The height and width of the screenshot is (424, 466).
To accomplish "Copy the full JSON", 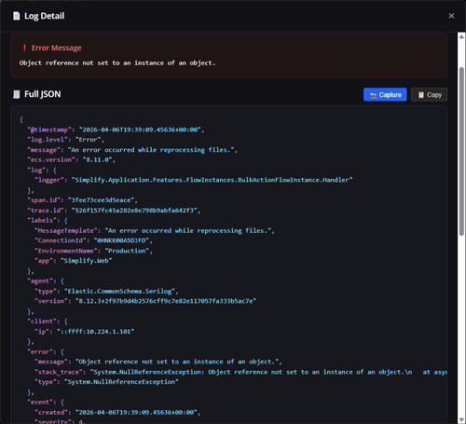I will (429, 95).
